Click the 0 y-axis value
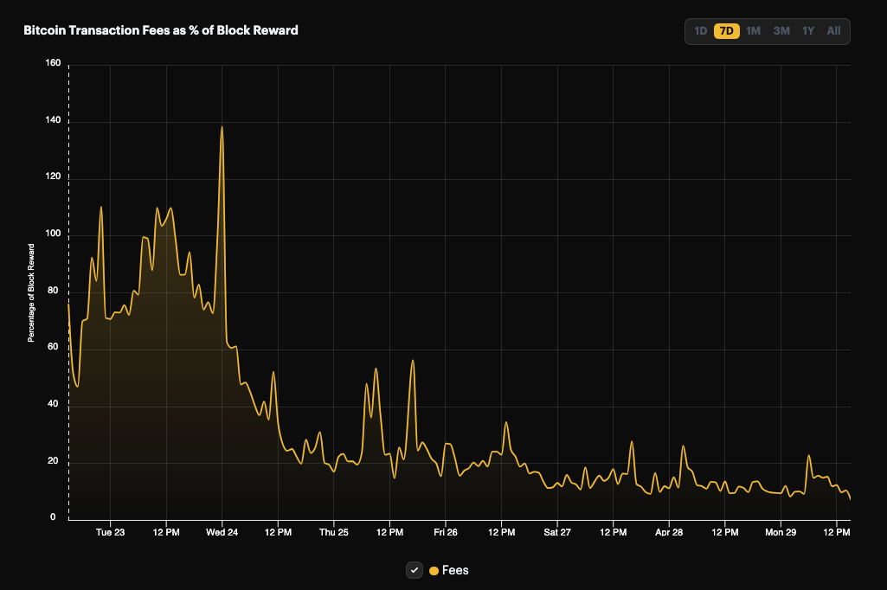Screen dimensions: 887x590 [x=53, y=517]
